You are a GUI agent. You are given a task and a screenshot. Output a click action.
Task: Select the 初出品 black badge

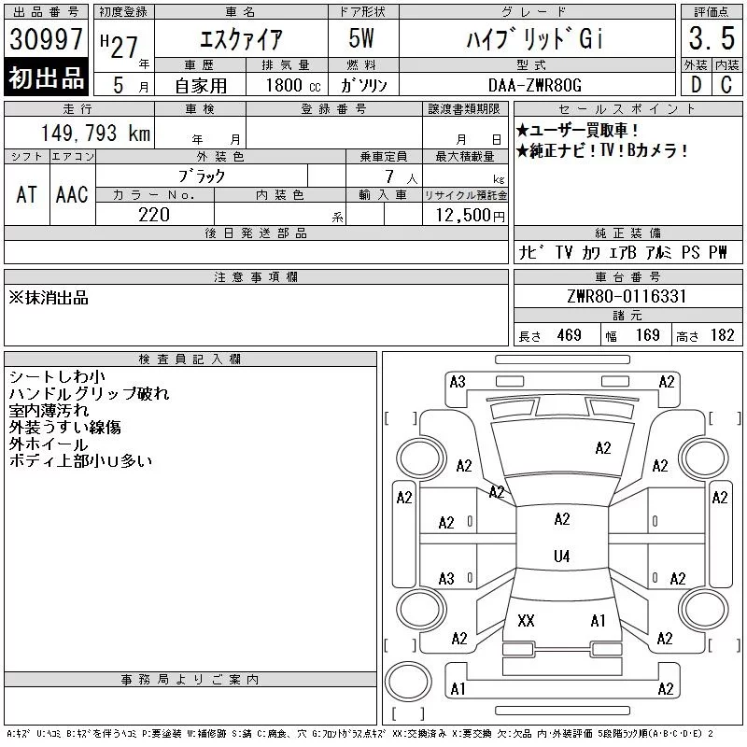(x=46, y=78)
